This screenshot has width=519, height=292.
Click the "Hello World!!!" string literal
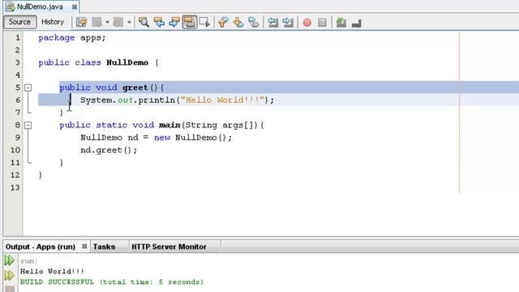222,100
